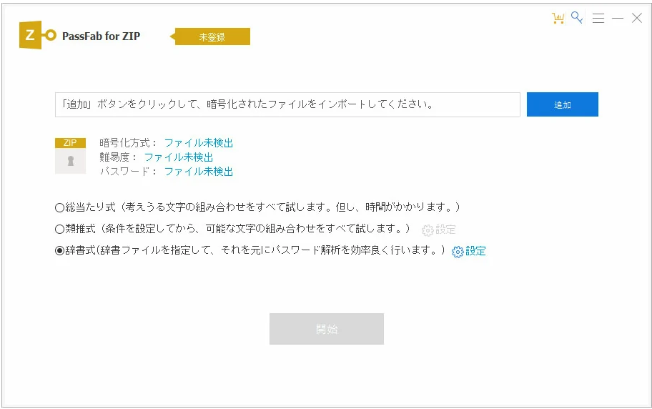This screenshot has height=409, width=652.
Task: Select the 総当たり式 brute-force radio option
Action: [x=59, y=207]
